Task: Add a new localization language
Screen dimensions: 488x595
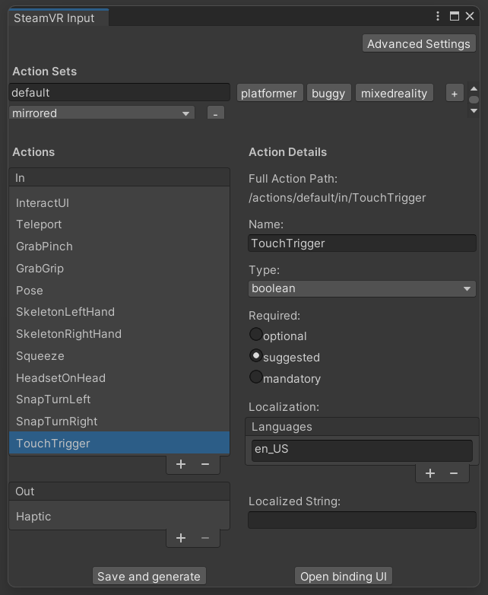Action: click(x=430, y=473)
